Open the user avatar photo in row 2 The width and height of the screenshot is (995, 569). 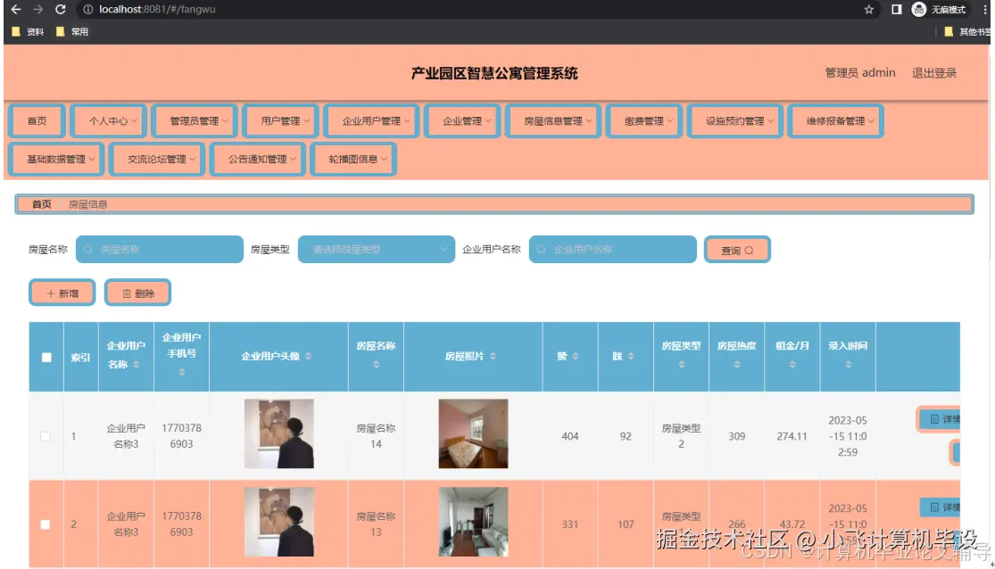(279, 522)
